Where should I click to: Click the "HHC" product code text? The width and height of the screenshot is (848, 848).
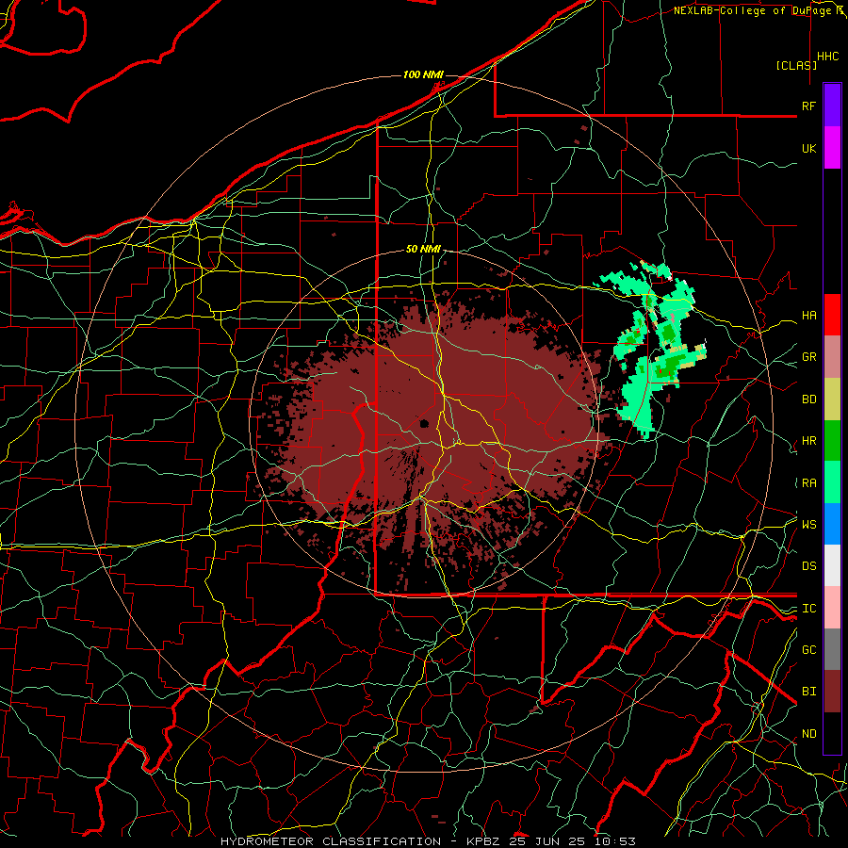tap(828, 57)
